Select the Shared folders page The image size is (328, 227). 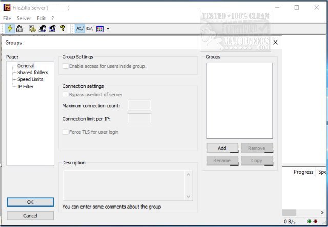tap(33, 72)
